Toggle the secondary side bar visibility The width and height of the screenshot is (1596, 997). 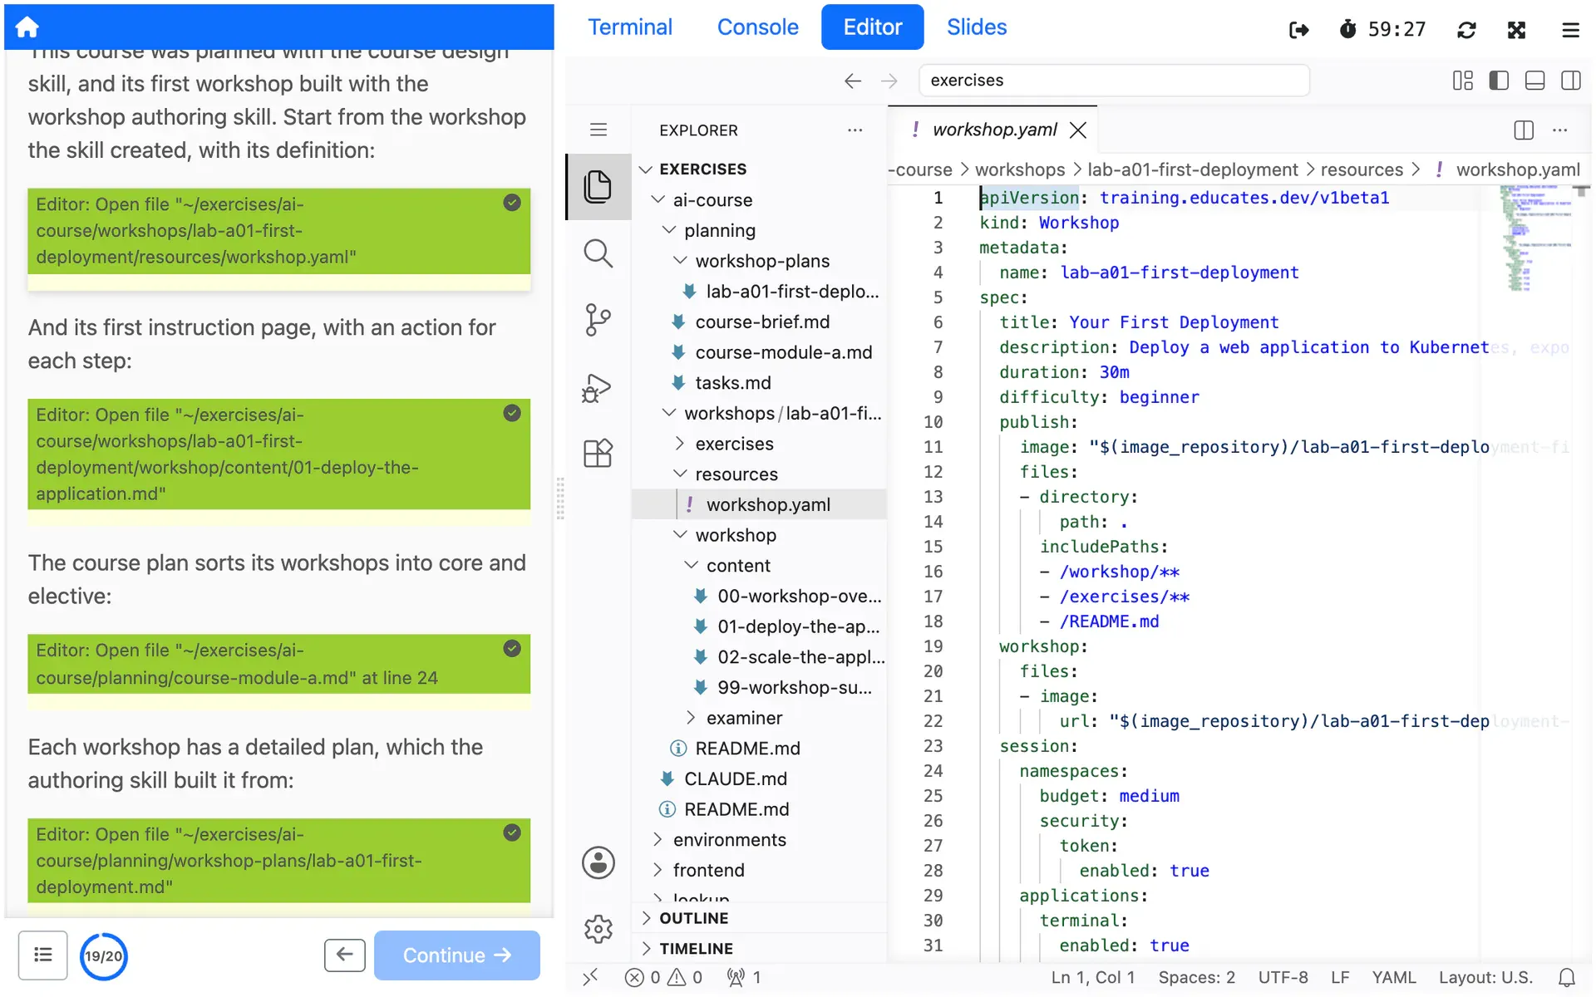tap(1570, 81)
